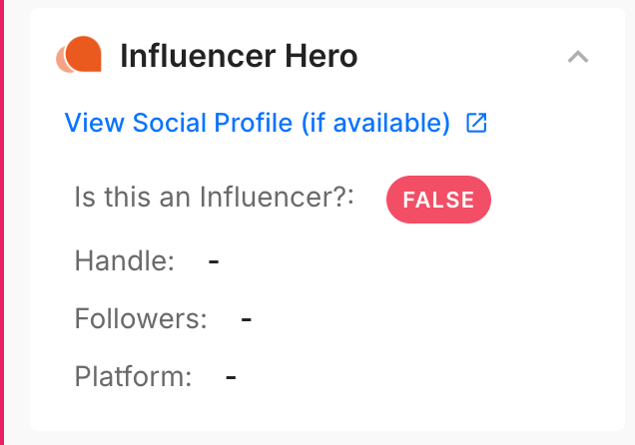Click the 'Is this an Influencer?' label
Viewport: 635px width, 445px height.
tap(215, 196)
